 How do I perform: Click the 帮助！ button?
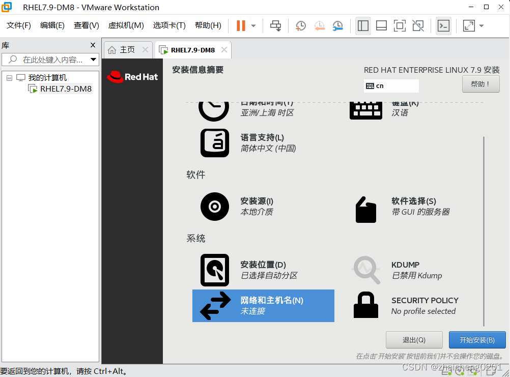tap(480, 84)
